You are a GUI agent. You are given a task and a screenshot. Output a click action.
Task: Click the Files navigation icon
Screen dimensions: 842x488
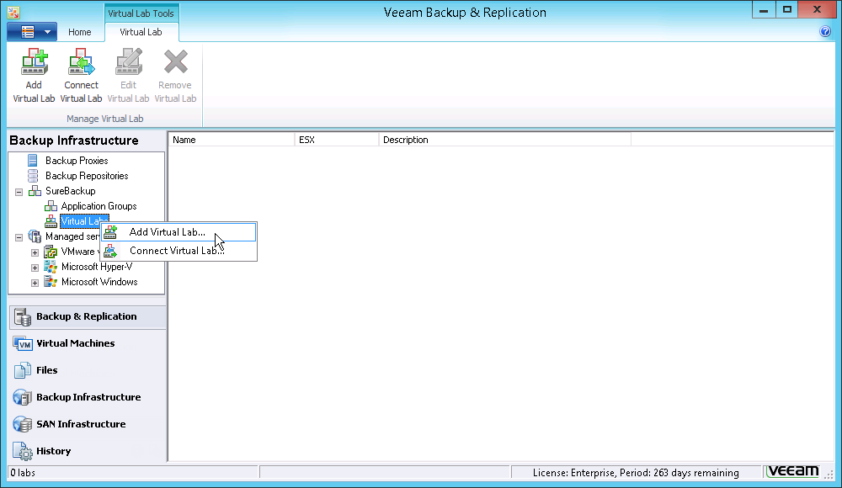23,370
